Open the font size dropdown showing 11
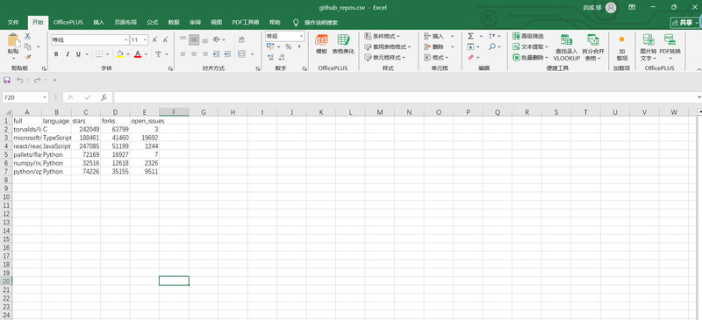 [x=146, y=39]
